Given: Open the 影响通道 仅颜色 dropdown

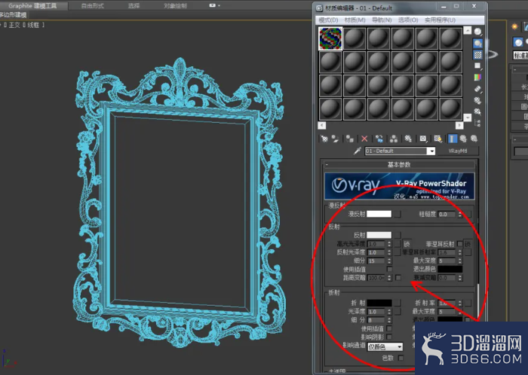Looking at the screenshot, I should pyautogui.click(x=385, y=347).
